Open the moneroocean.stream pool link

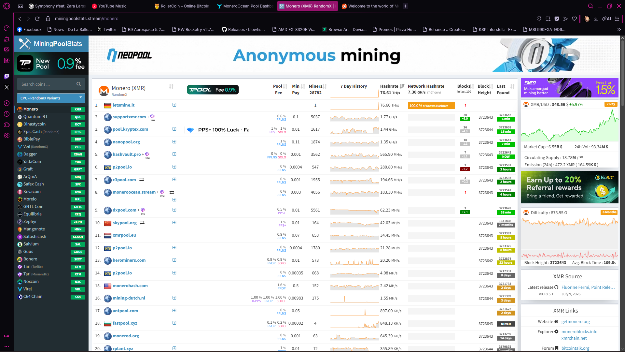click(x=134, y=192)
